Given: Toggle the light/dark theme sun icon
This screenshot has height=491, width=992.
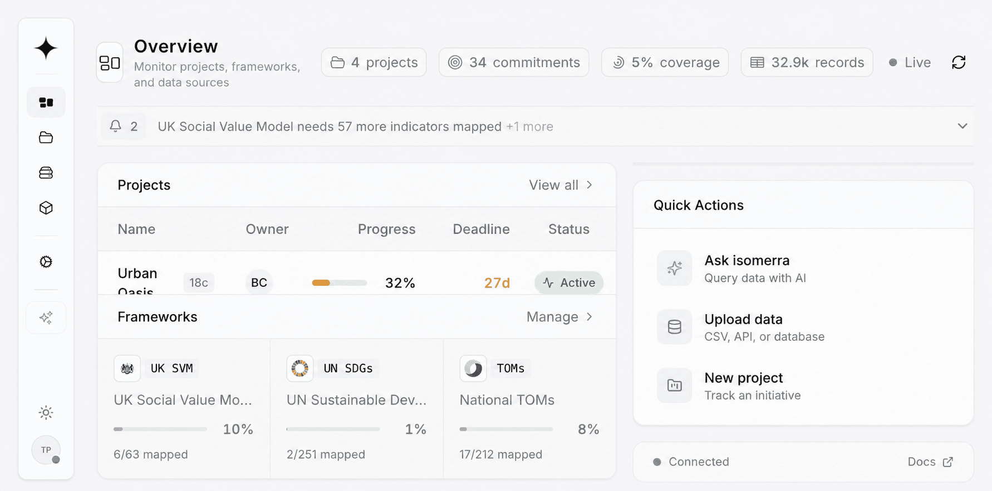Looking at the screenshot, I should (46, 413).
